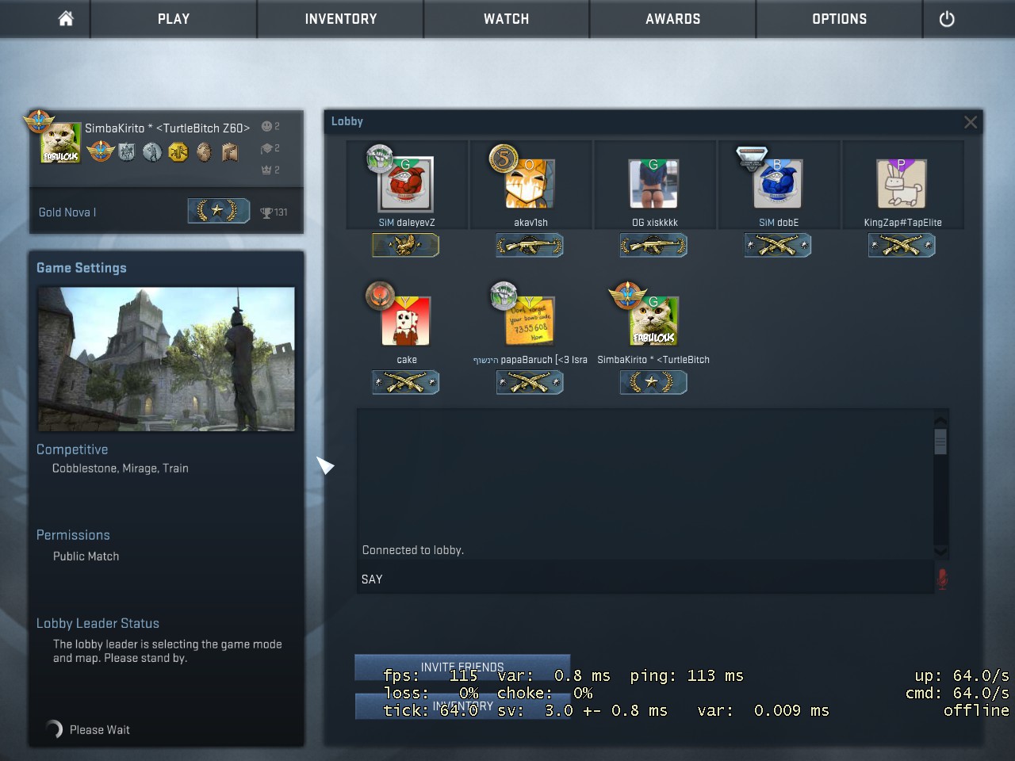Open the AWARDS menu
1015x761 pixels.
coord(673,18)
